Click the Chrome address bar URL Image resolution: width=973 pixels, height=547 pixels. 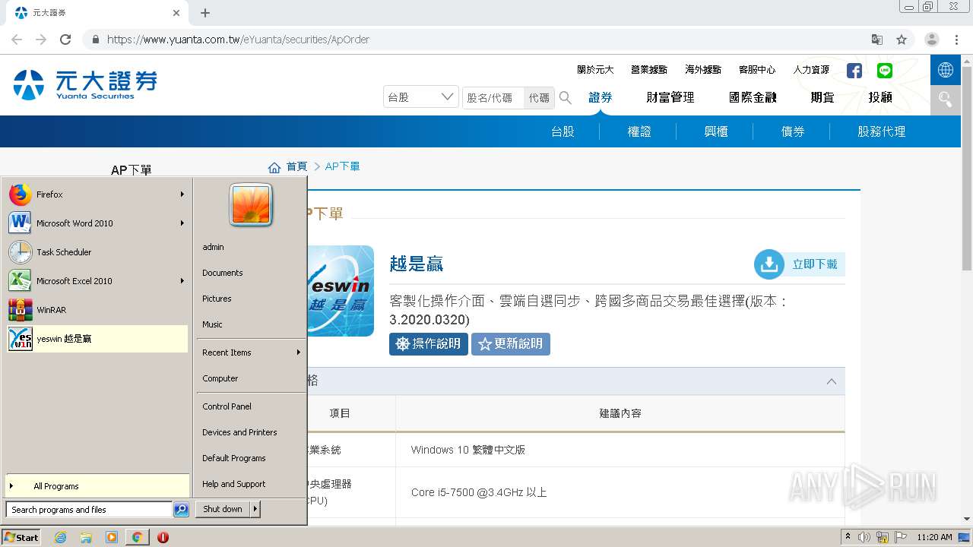[238, 40]
